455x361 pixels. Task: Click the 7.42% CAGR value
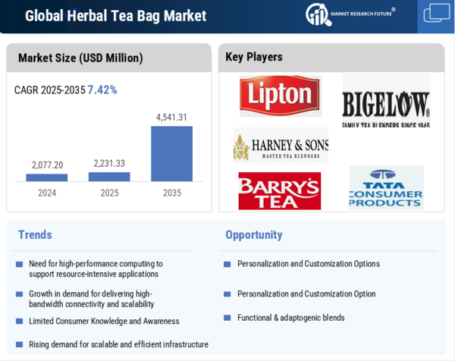[x=102, y=89]
